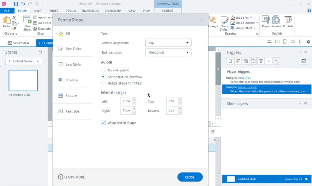
Task: Select the Do not autofit option
Action: click(103, 71)
